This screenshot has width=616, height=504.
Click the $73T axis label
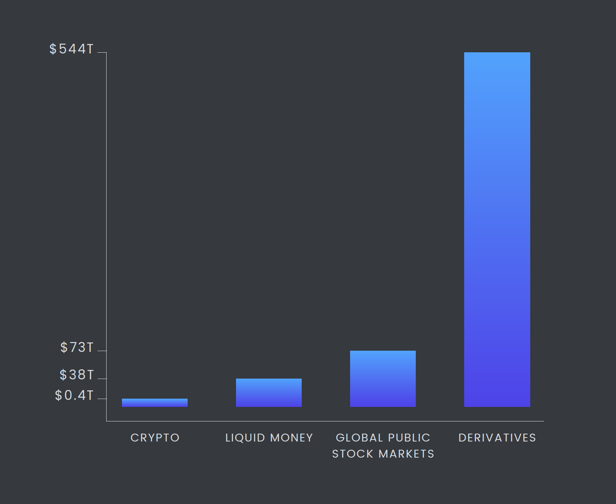77,348
